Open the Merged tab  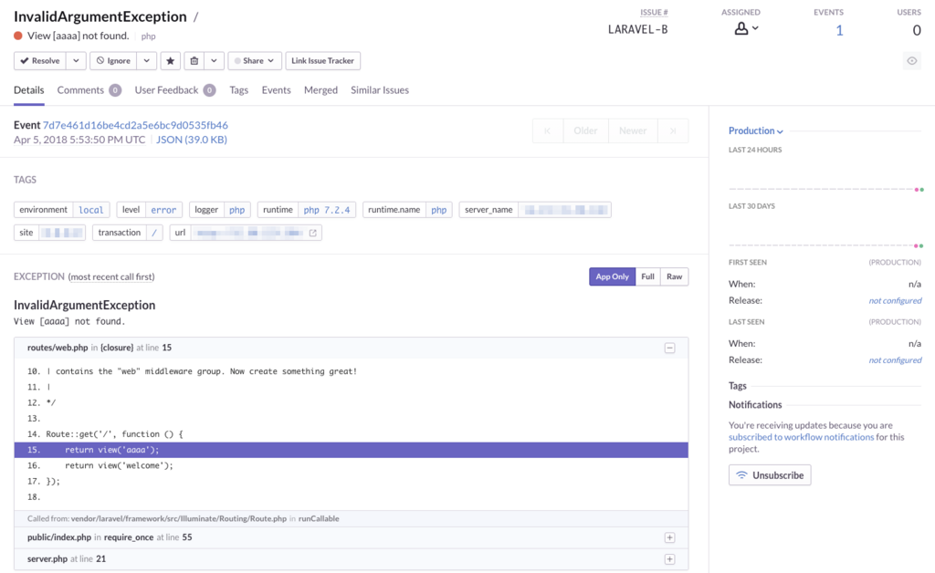(x=320, y=90)
